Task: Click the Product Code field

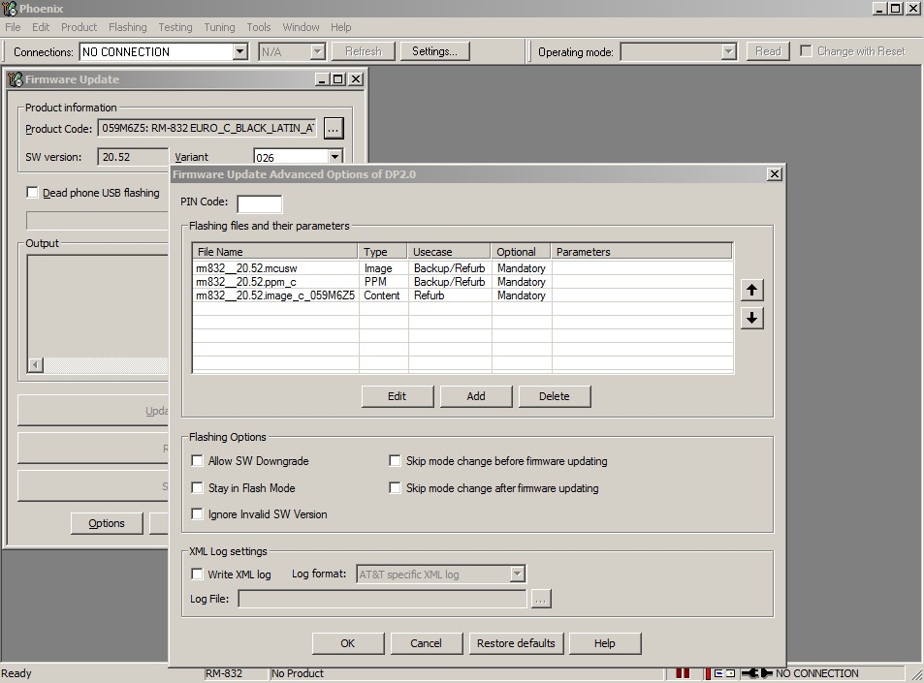Action: (x=207, y=128)
